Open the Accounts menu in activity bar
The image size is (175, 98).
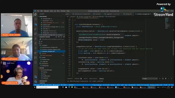pos(36,77)
